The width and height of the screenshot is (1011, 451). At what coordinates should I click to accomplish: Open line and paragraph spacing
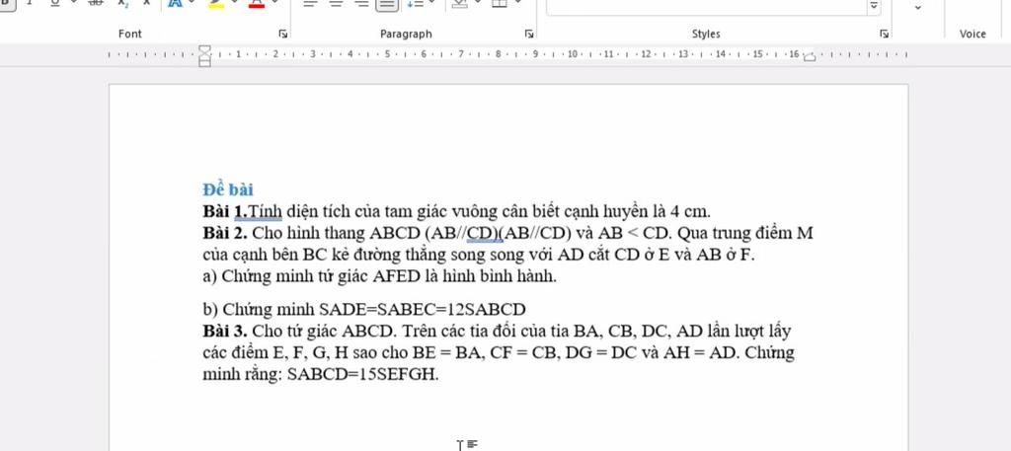point(416,3)
